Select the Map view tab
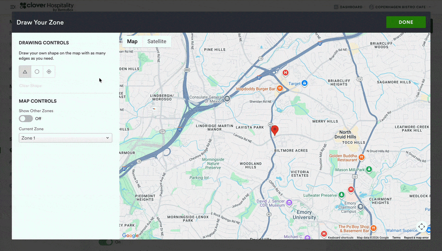 [132, 41]
